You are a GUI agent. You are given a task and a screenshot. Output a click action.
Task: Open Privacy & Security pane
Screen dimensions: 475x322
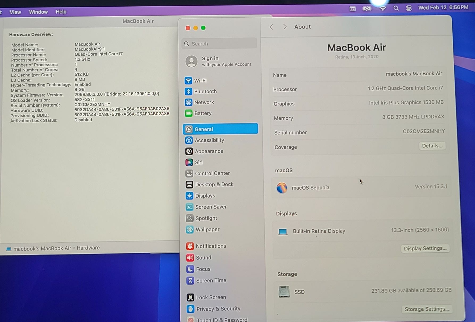[x=218, y=308]
